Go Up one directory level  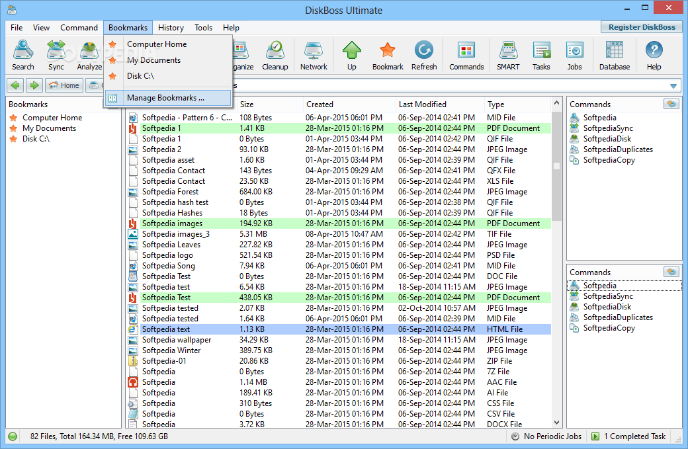pyautogui.click(x=352, y=56)
